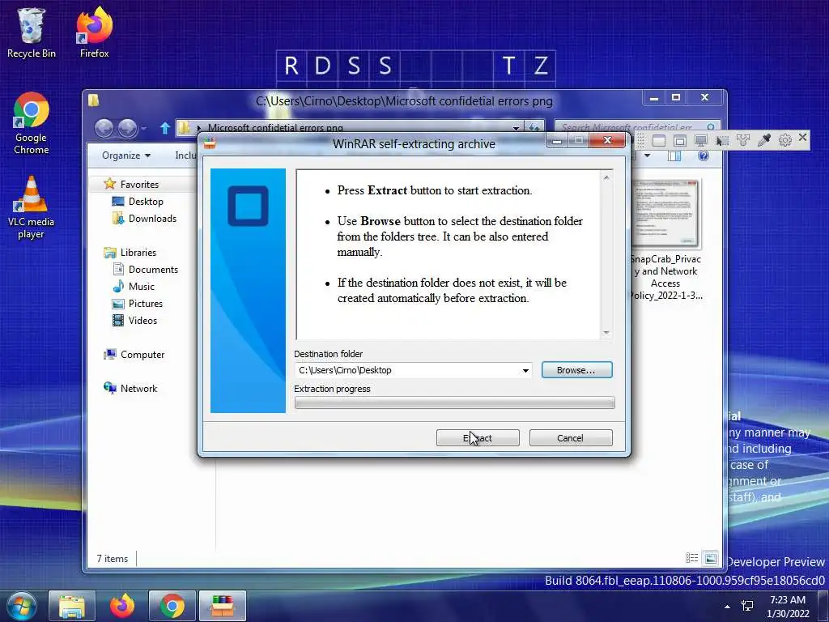Switch Explorer to details view icon in status bar
829x622 pixels.
691,558
